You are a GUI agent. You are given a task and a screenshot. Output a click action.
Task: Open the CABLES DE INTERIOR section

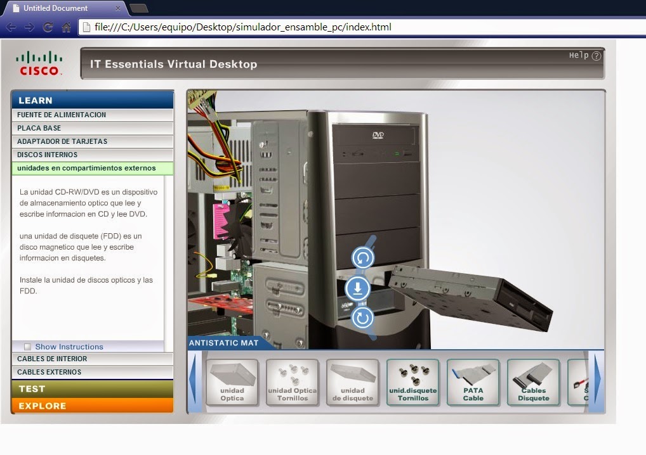(x=93, y=360)
